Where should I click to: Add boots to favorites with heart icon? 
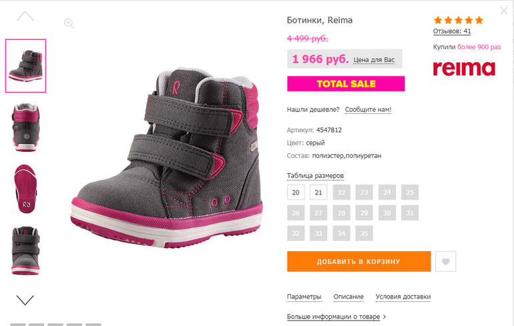pos(445,261)
